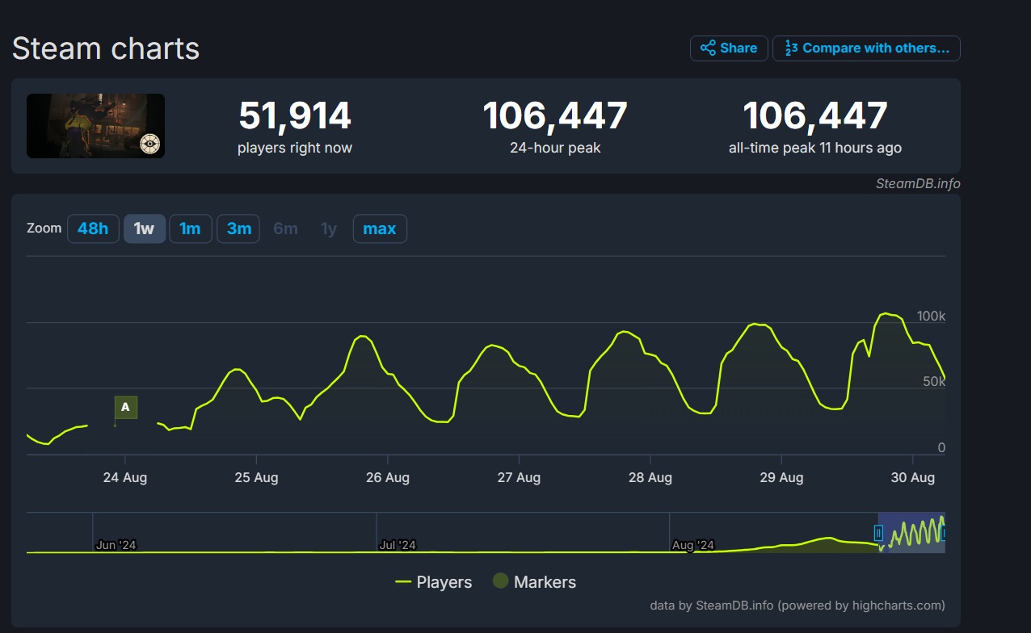Switch to the 1m zoom range

pos(191,228)
